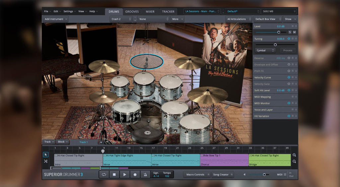Switch to the TRACKER tab

(x=168, y=12)
